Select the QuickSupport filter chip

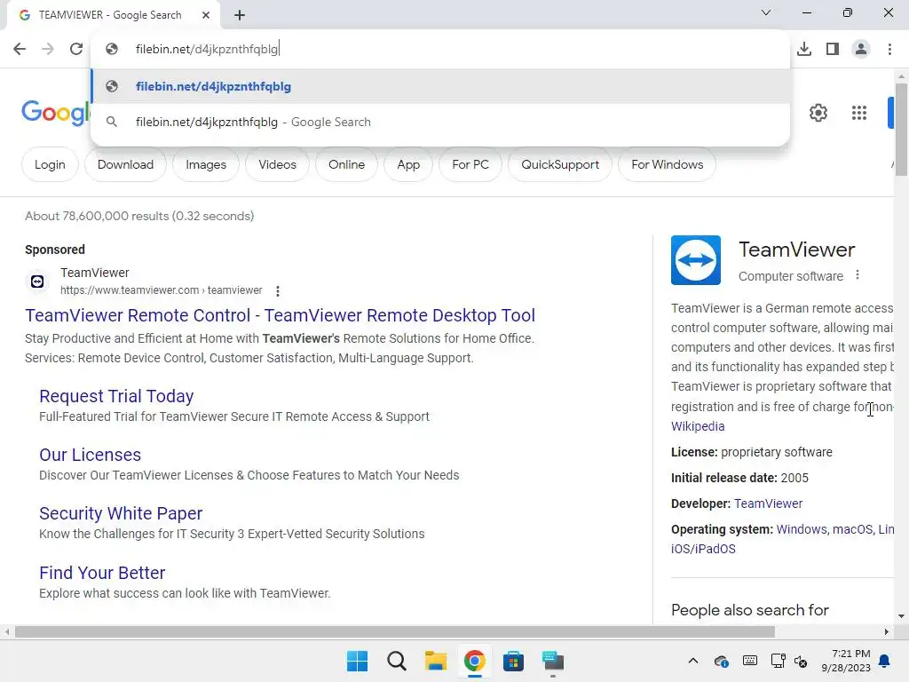pos(560,164)
